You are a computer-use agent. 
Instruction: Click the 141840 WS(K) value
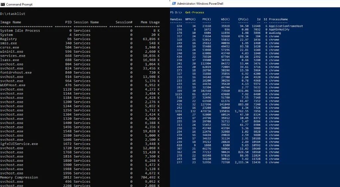225,104
